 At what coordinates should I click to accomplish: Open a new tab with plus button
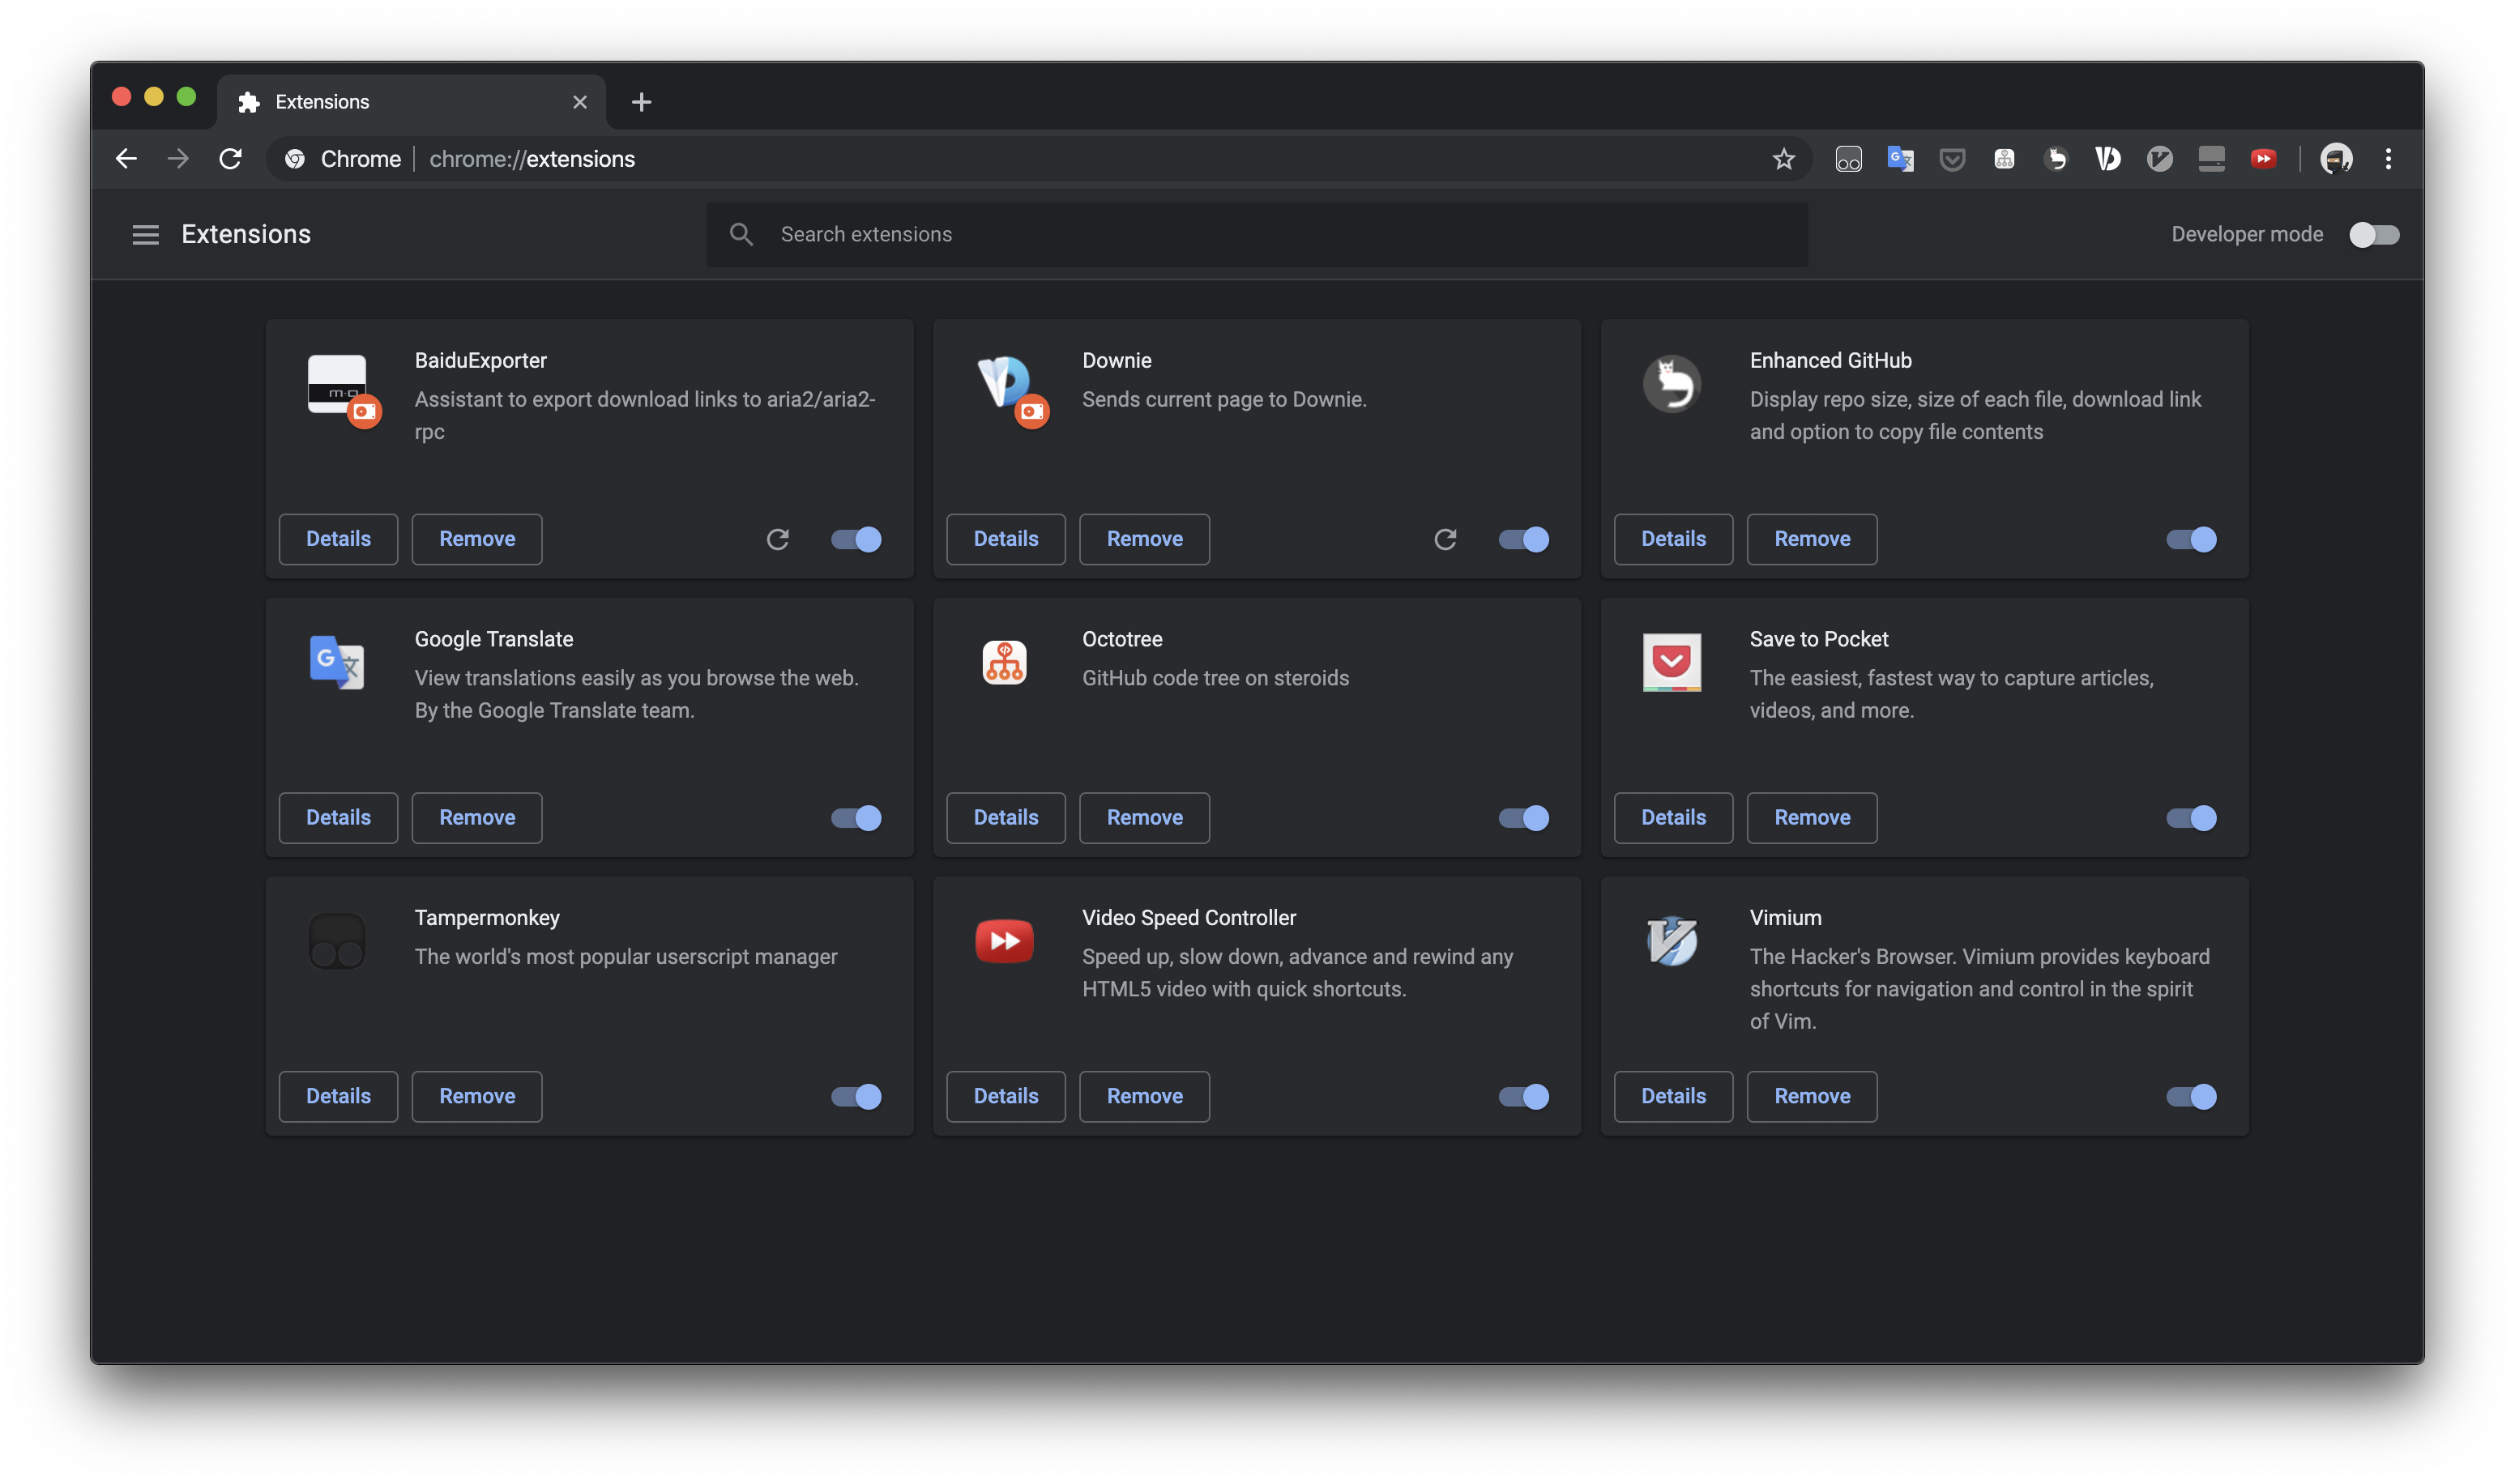[x=641, y=102]
